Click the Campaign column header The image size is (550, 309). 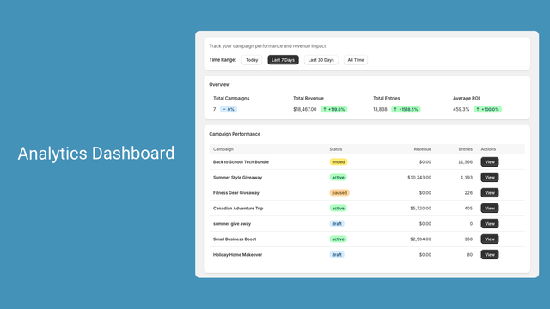(x=223, y=149)
